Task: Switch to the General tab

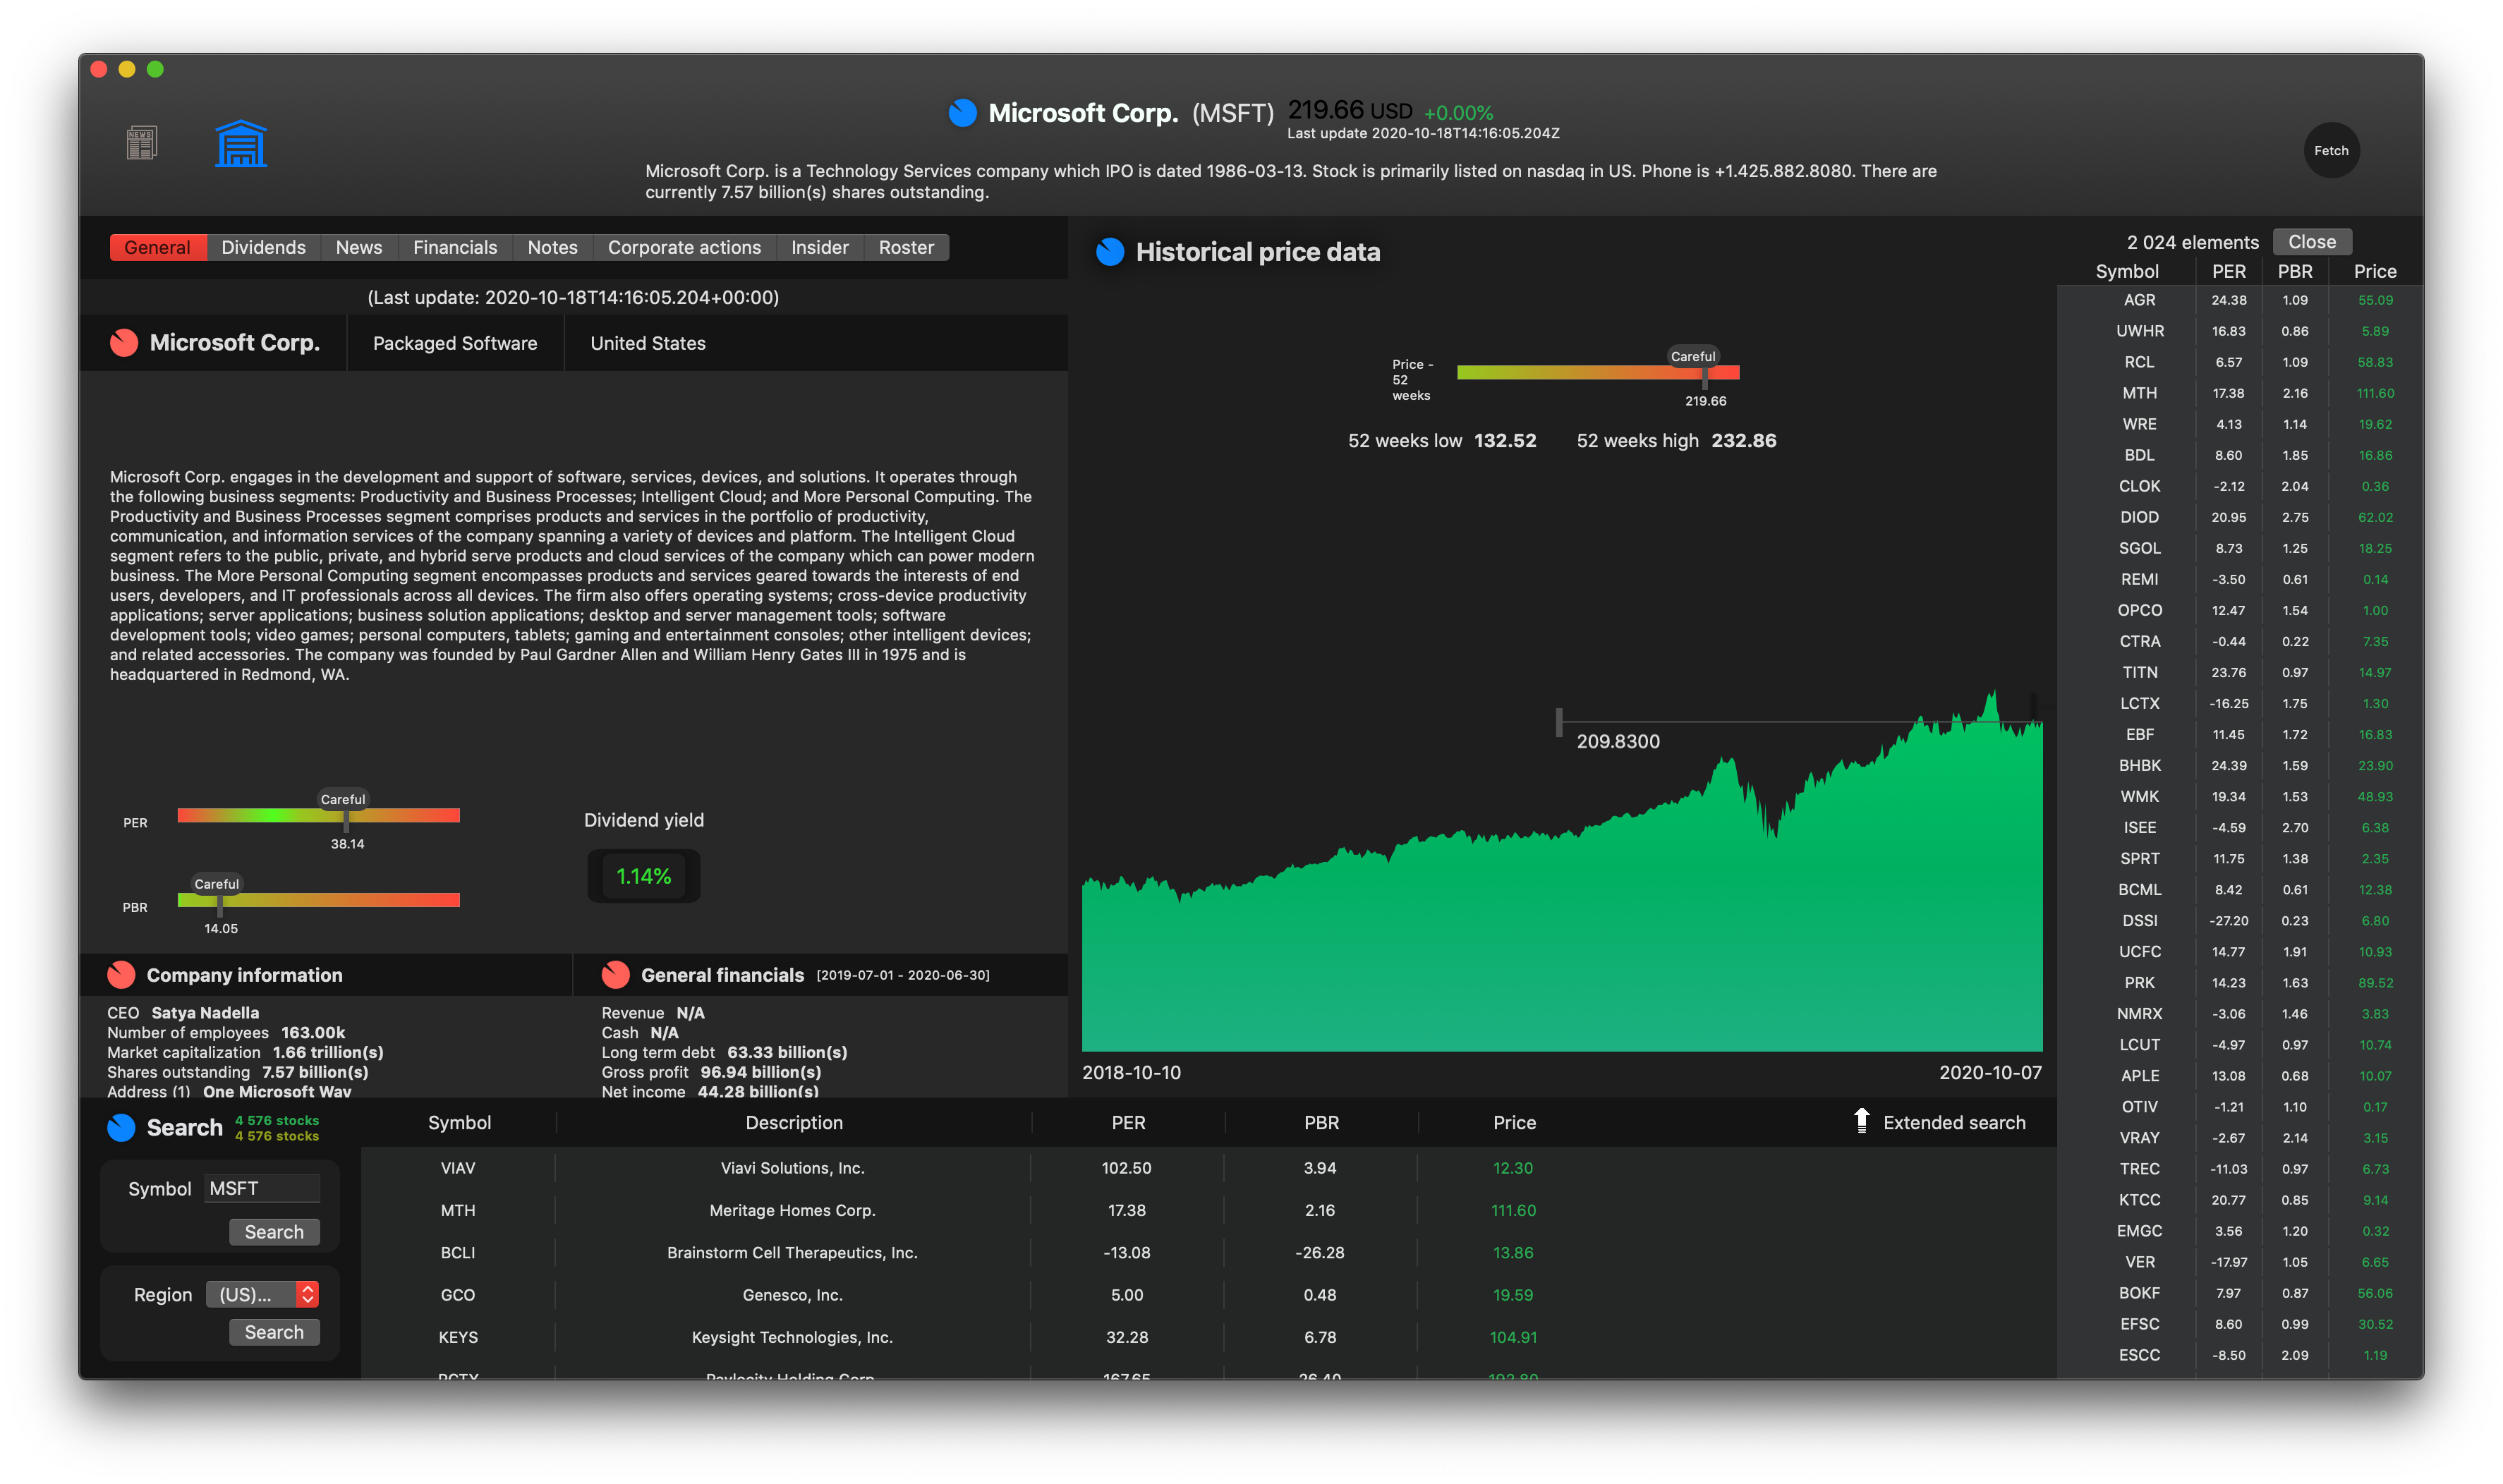Action: click(157, 247)
